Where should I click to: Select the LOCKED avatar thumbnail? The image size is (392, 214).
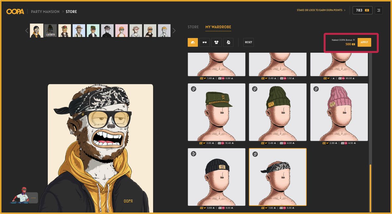coord(51,31)
